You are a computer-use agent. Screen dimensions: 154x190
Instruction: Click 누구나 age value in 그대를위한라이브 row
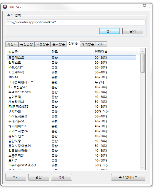99,82
